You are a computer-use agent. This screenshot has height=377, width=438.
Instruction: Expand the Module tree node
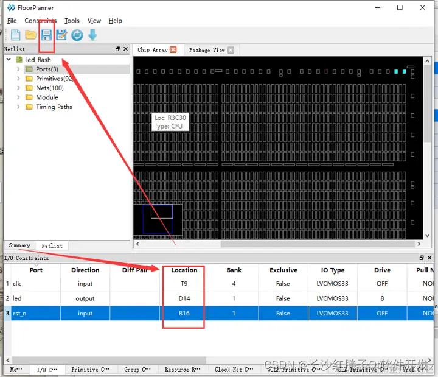(x=18, y=97)
